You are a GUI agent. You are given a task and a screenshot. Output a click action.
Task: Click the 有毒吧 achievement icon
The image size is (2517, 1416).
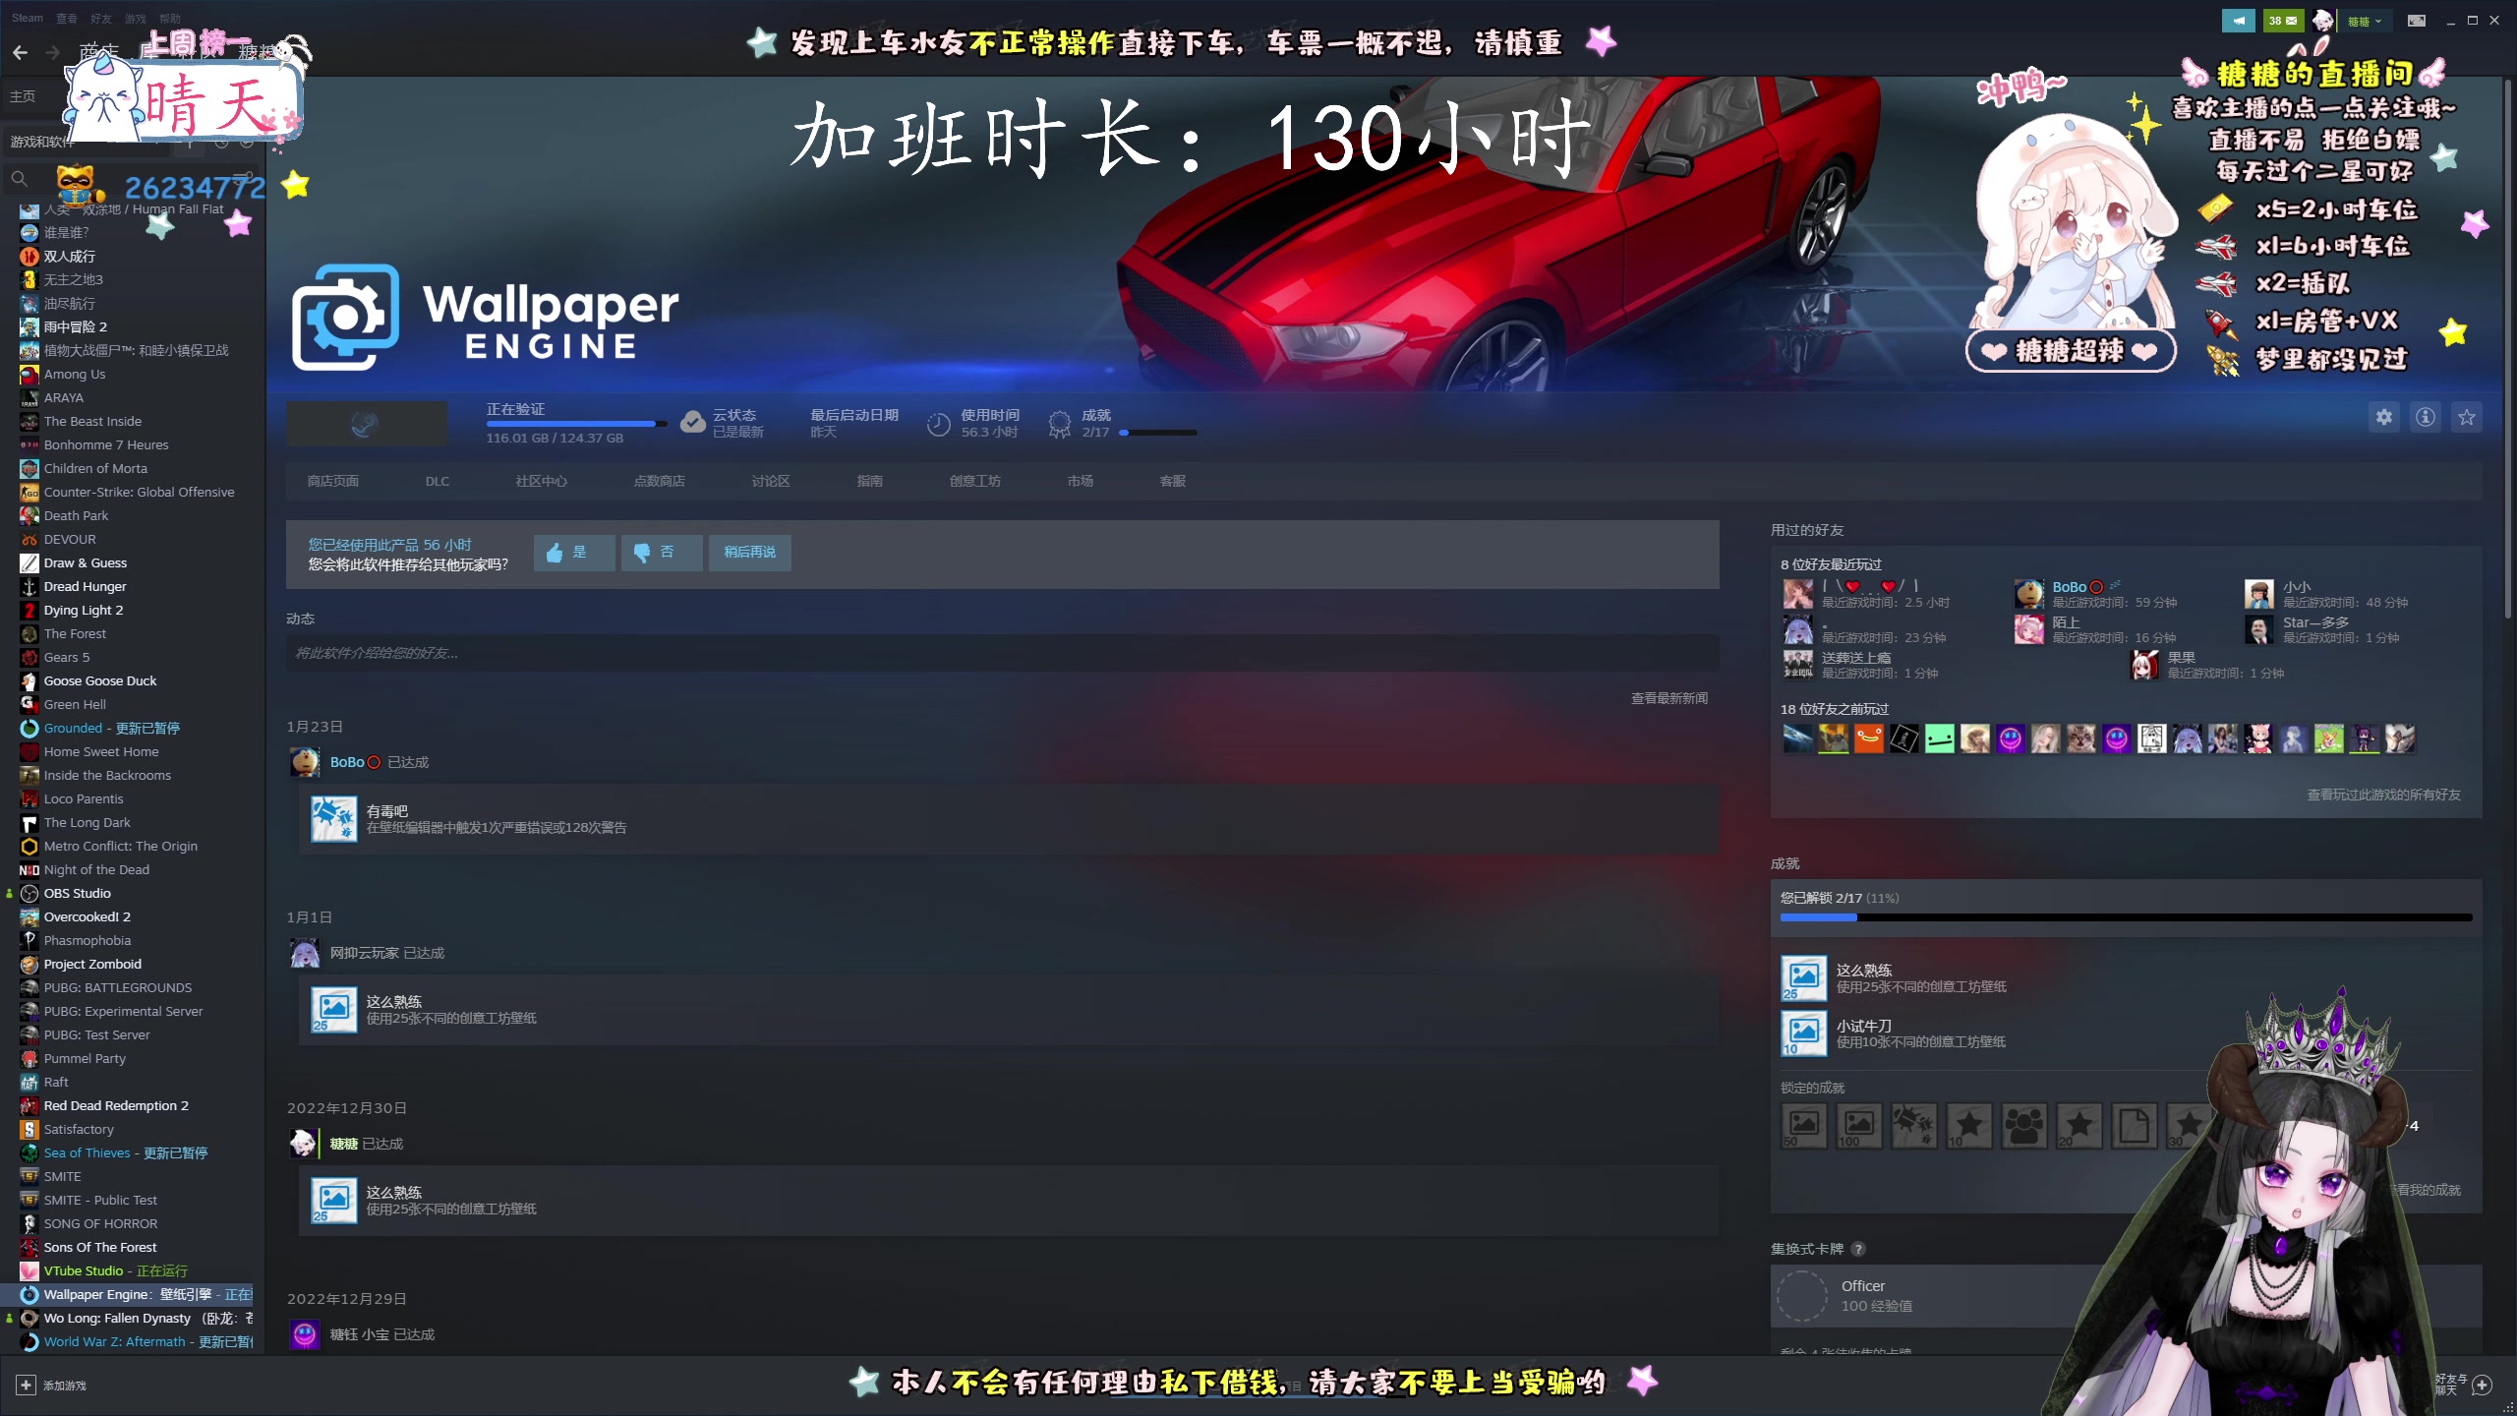pos(334,819)
